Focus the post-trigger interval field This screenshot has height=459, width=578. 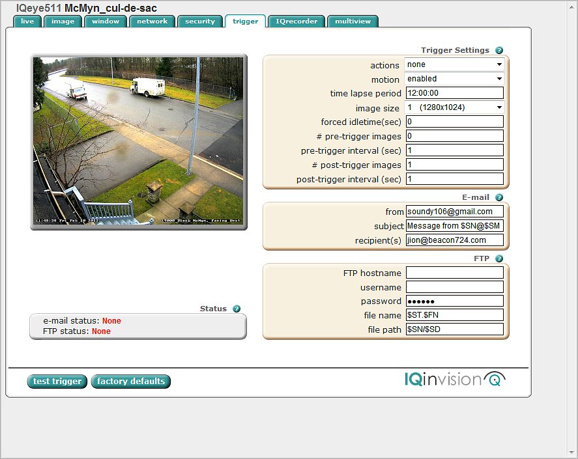click(454, 179)
